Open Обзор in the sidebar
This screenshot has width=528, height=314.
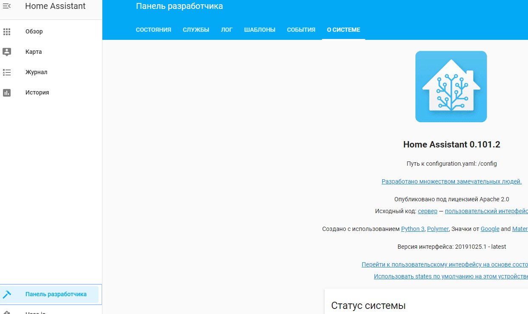[x=51, y=31]
